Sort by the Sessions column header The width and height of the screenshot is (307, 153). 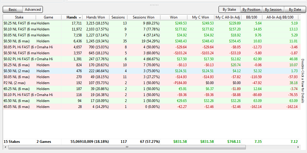click(x=118, y=17)
